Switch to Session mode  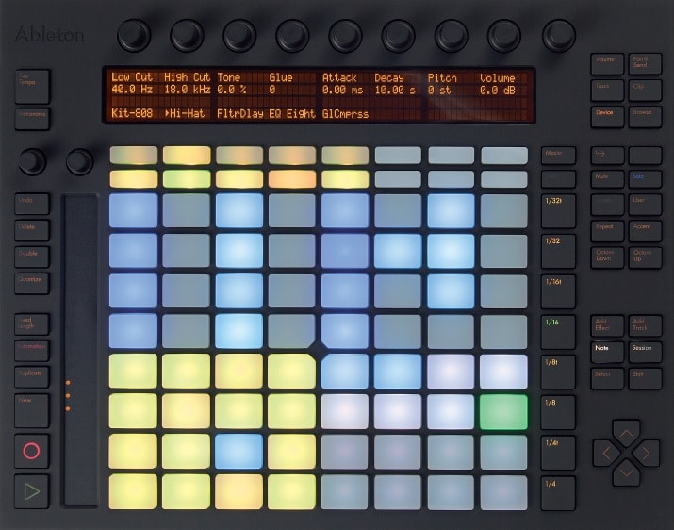645,353
